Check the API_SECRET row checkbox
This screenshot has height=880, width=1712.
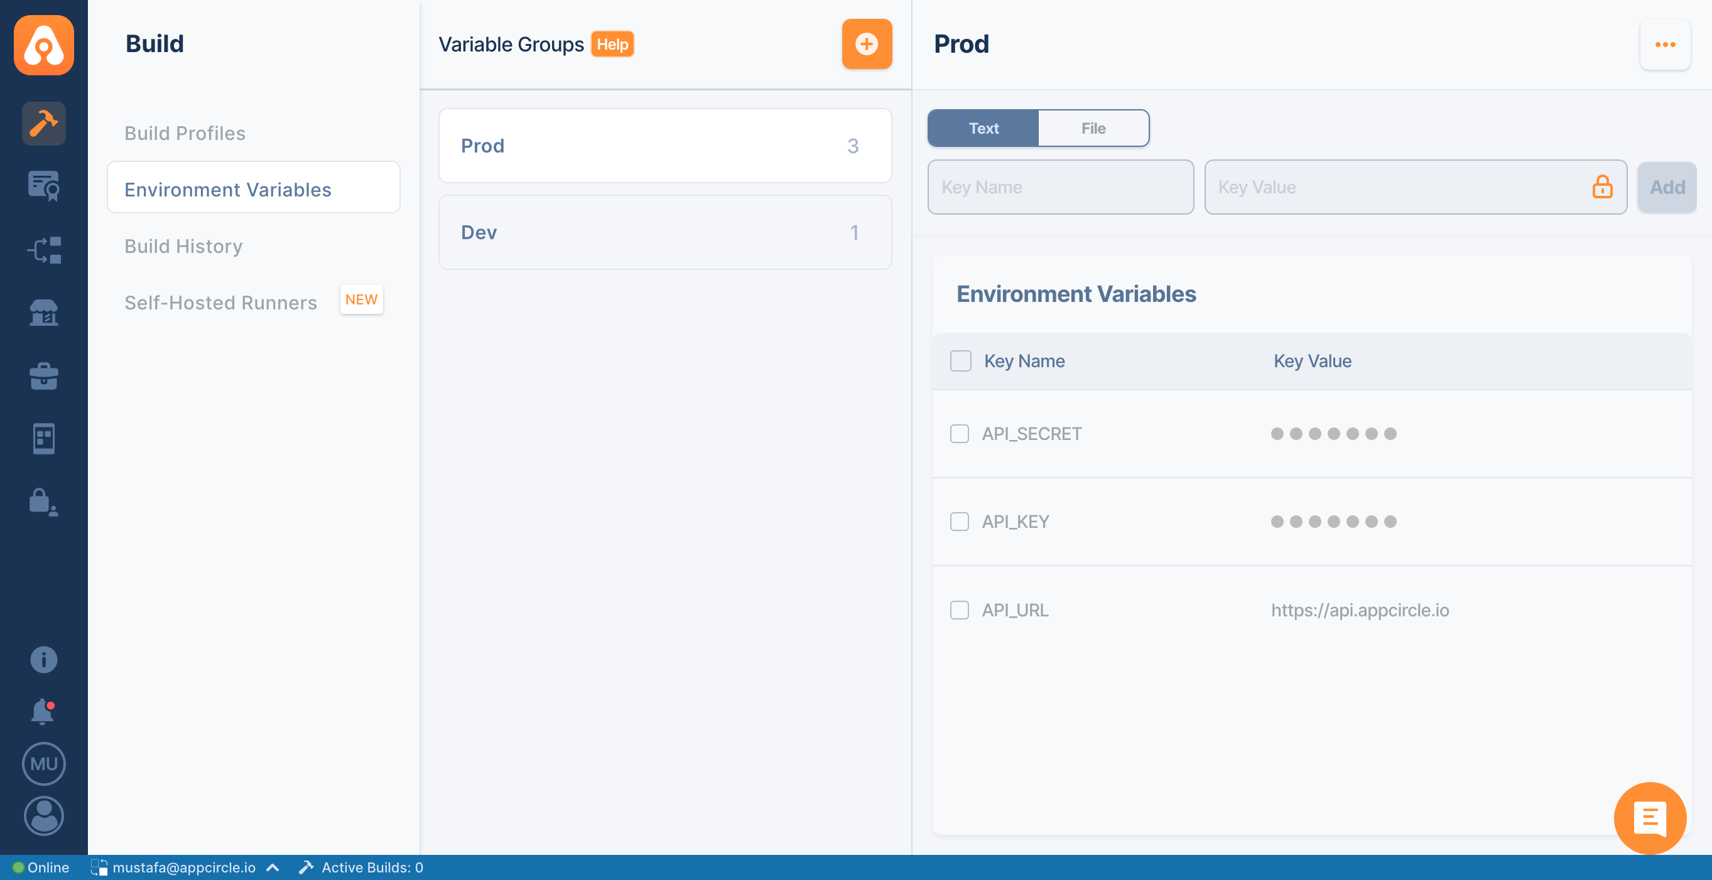click(x=959, y=434)
